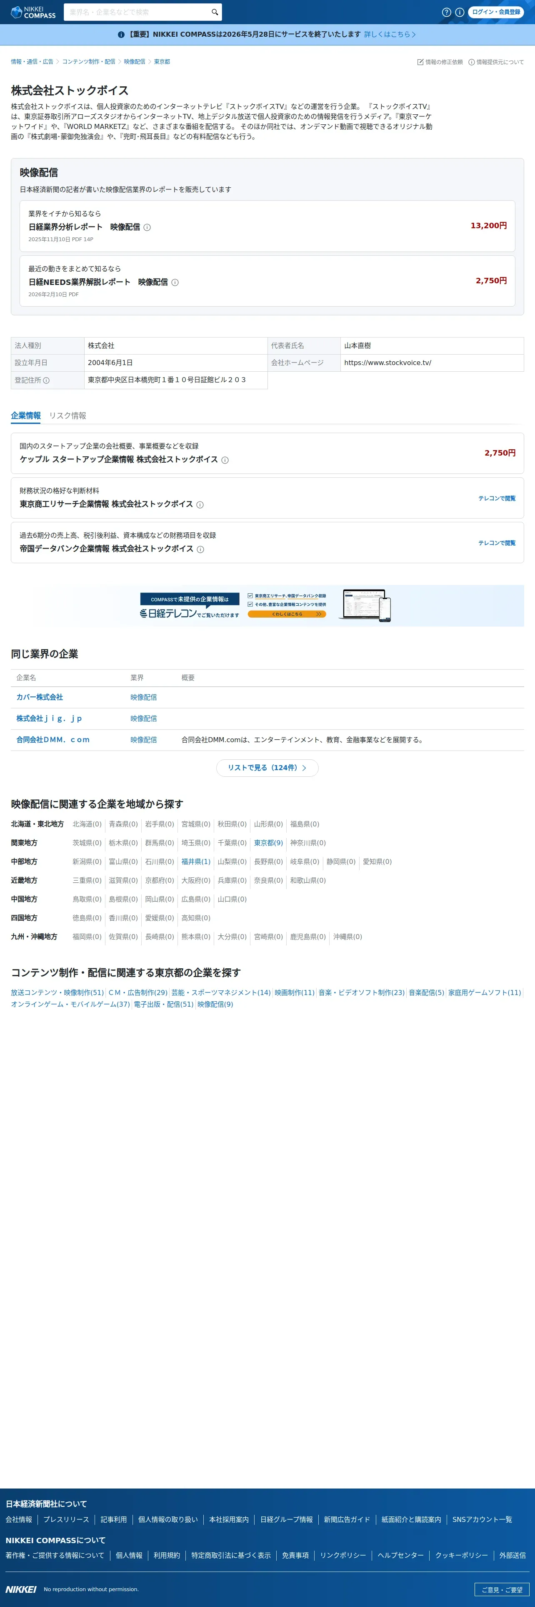Open the 東京都 breadcrumb link
Image resolution: width=535 pixels, height=1607 pixels.
click(x=162, y=62)
